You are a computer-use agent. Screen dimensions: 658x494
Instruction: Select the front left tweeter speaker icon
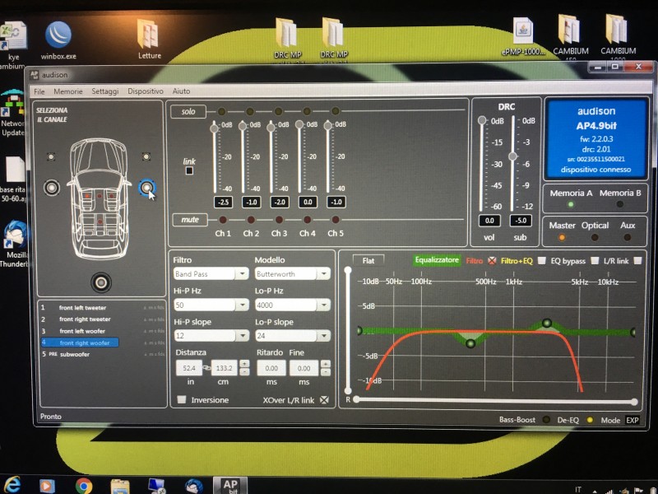pyautogui.click(x=51, y=156)
